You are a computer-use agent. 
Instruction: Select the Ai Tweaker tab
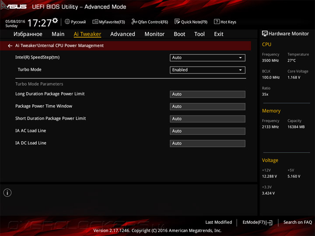tap(87, 34)
